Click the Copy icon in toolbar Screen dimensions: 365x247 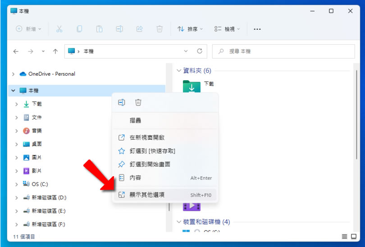[x=79, y=29]
